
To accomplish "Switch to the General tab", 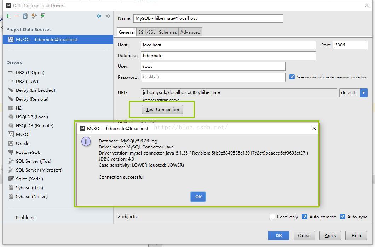I will (x=127, y=32).
